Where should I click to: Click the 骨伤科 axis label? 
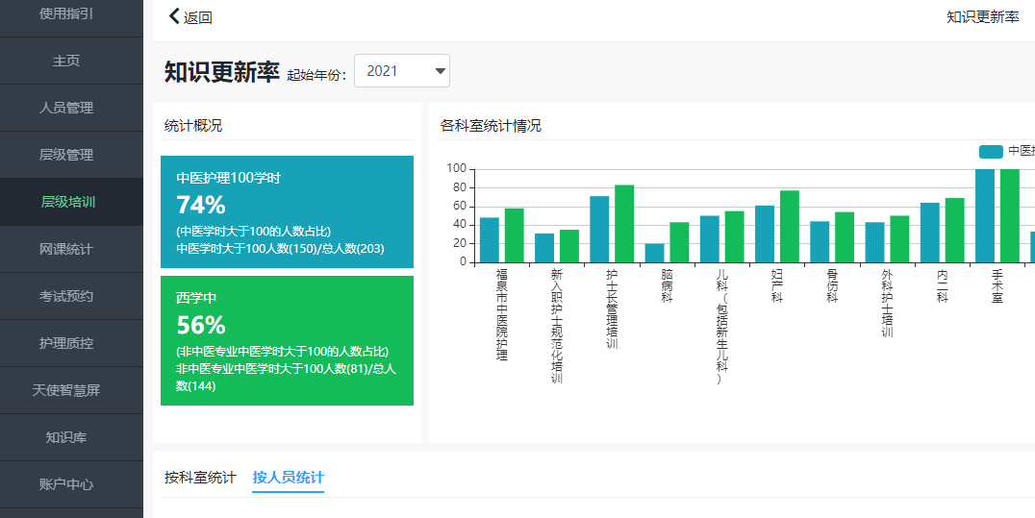click(x=832, y=285)
